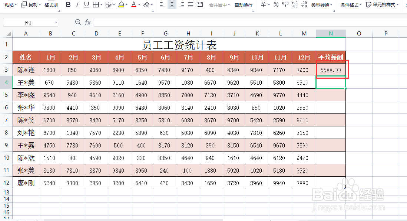Click the fx insert function icon
Screen dimensions: 407x221
point(88,22)
